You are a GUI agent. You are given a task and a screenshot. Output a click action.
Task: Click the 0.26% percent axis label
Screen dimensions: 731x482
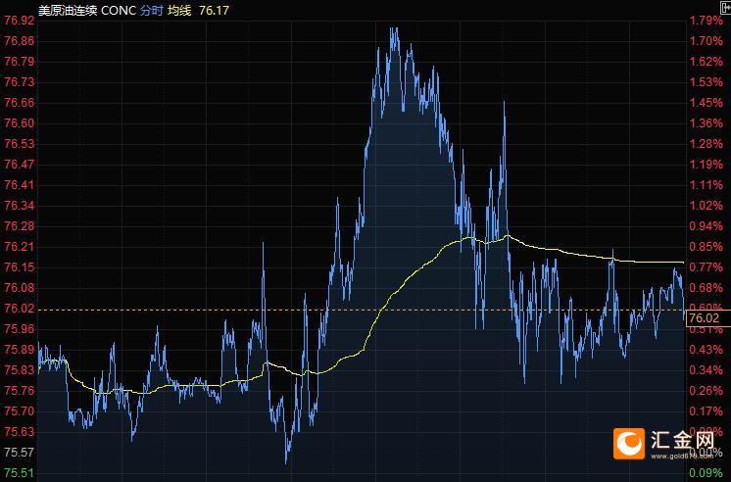click(x=707, y=391)
